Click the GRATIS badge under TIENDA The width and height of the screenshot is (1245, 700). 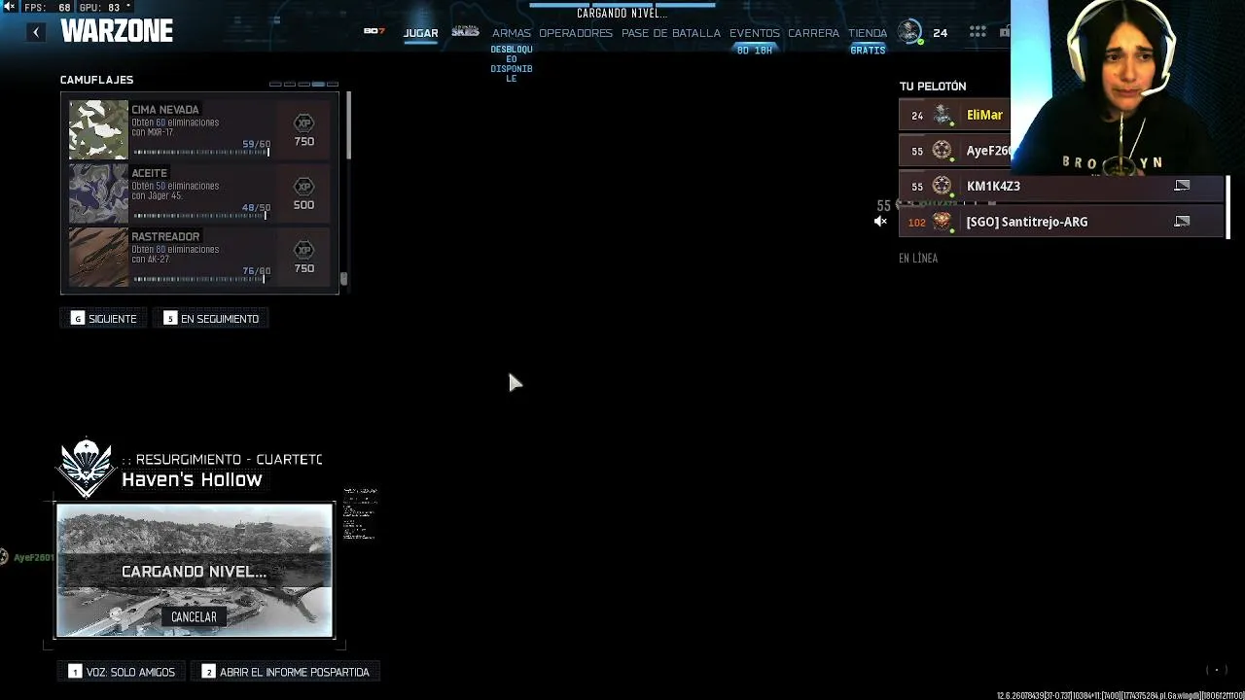(x=868, y=51)
